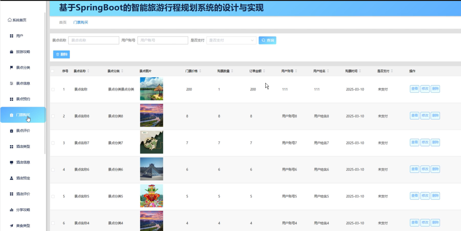Open the beach hut thumbnail in row 1
The image size is (461, 231).
152,89
